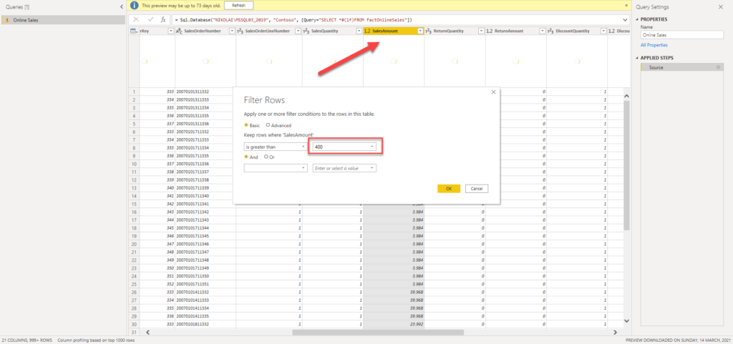This screenshot has height=344, width=733.
Task: Click SalesAmount decimal type icon
Action: pyautogui.click(x=367, y=31)
